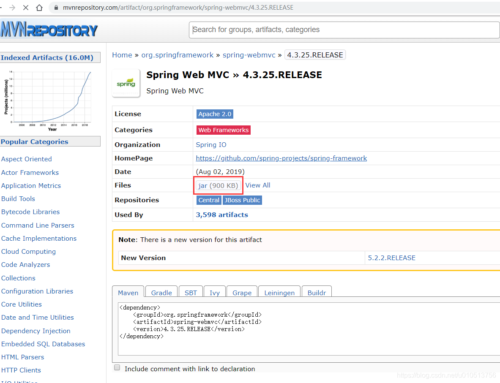Download the jar (900 KB) file
This screenshot has width=500, height=383.
click(218, 185)
